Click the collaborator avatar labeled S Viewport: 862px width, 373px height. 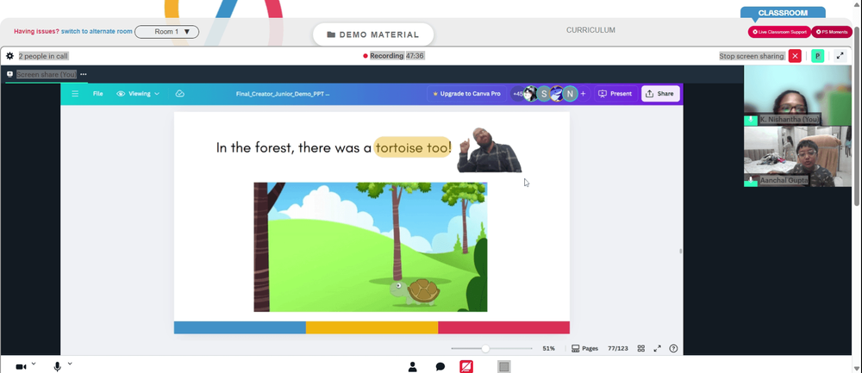click(x=544, y=94)
